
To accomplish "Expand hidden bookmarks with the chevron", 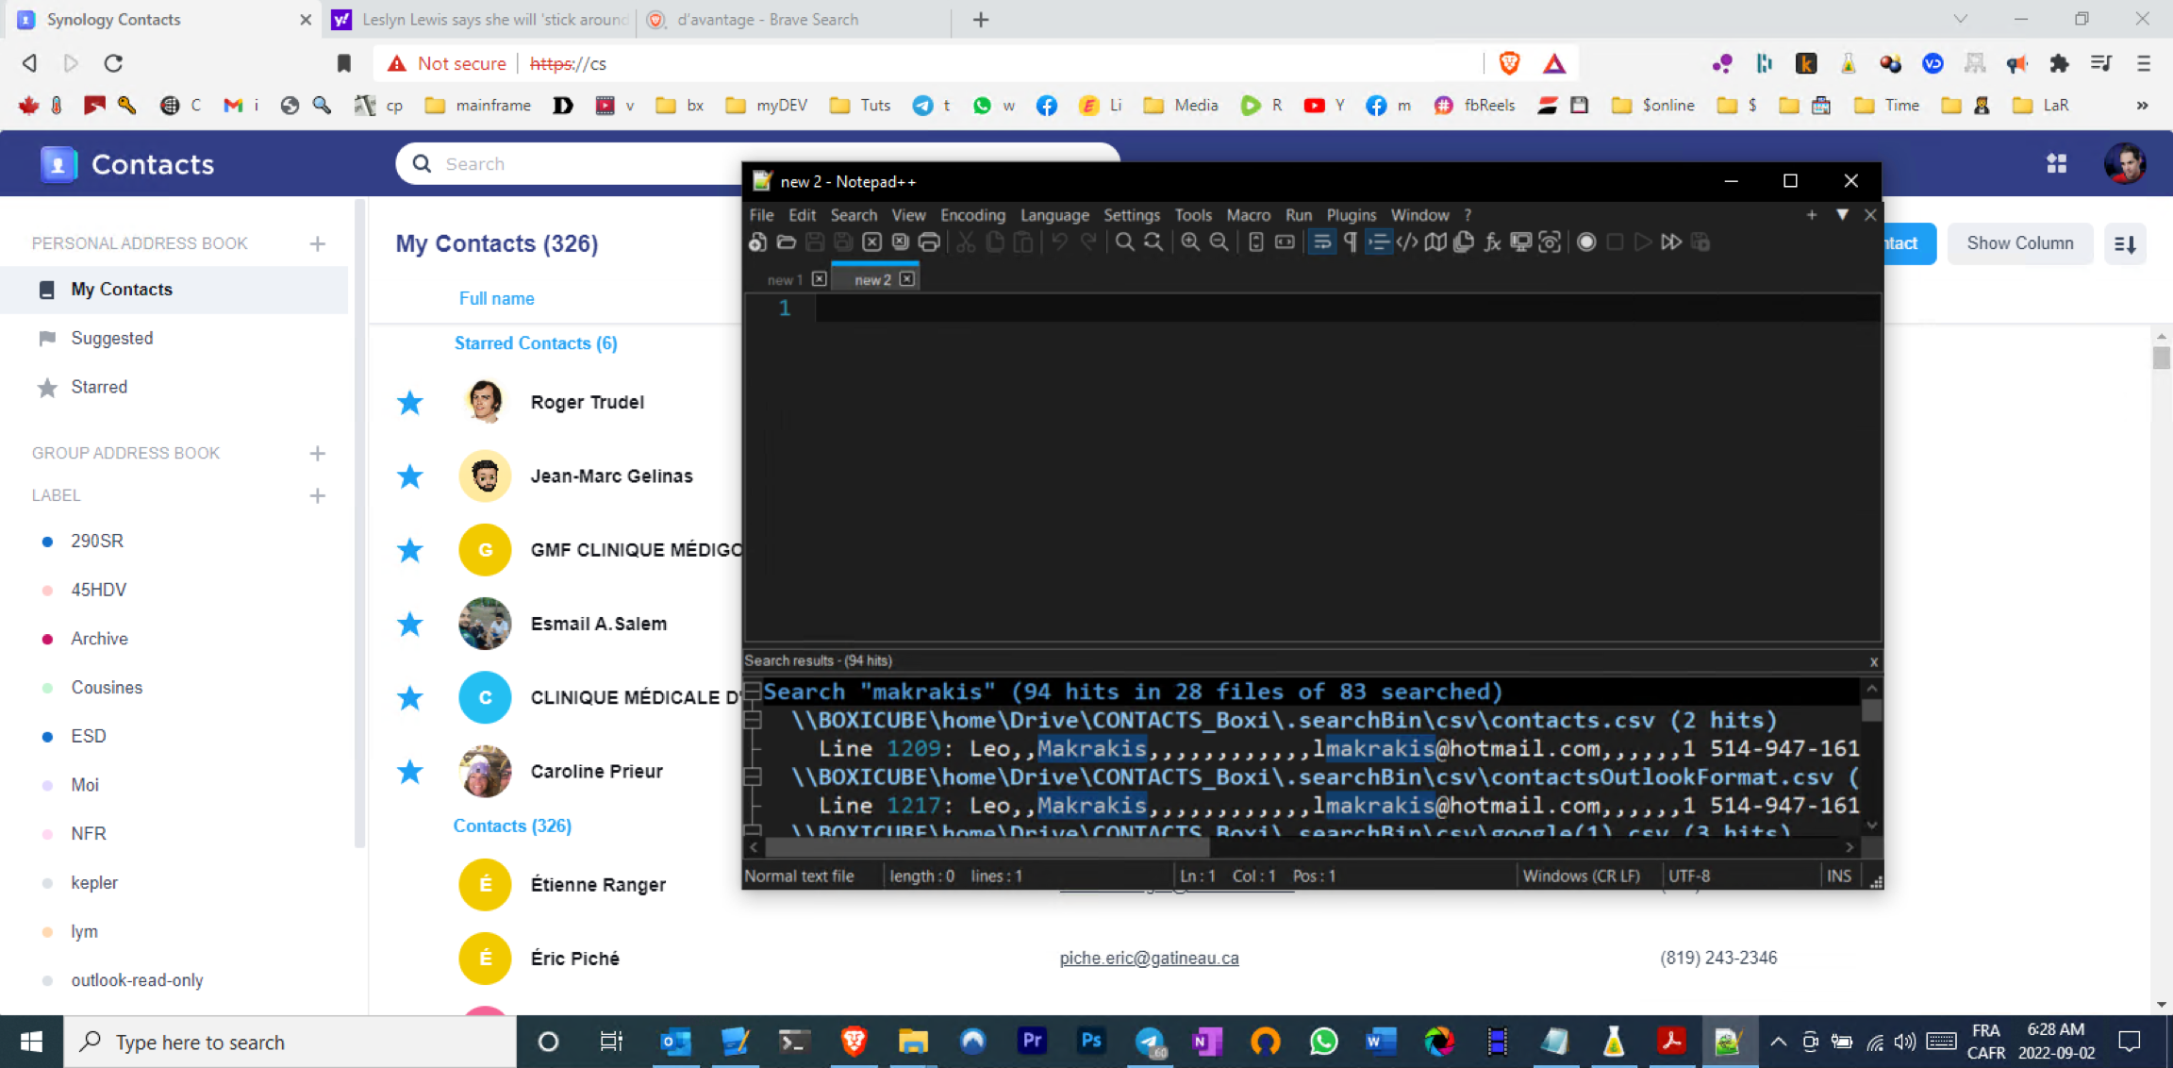I will pyautogui.click(x=2142, y=105).
